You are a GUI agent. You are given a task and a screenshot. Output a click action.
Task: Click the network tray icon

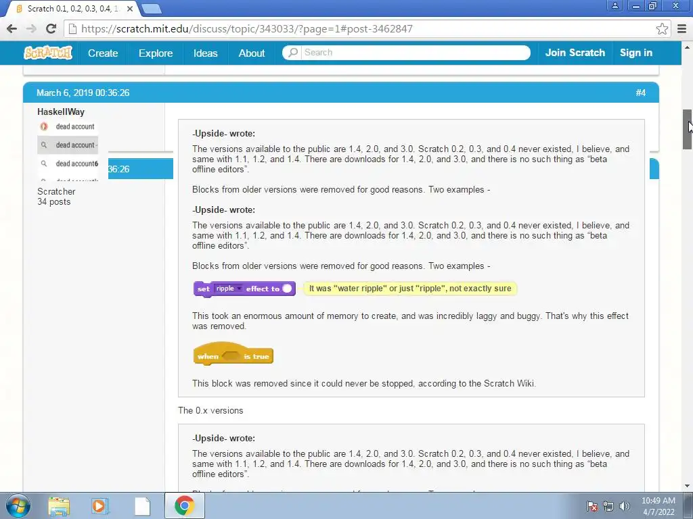[x=608, y=506]
